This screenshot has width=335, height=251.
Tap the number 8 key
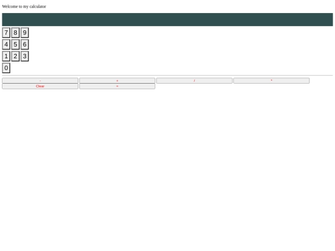[x=16, y=33]
